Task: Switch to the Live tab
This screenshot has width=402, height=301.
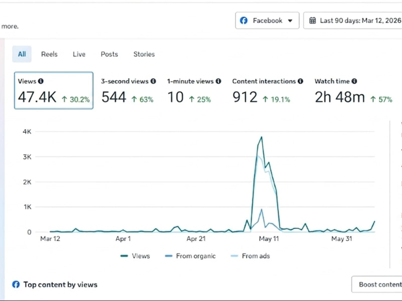Action: (79, 54)
